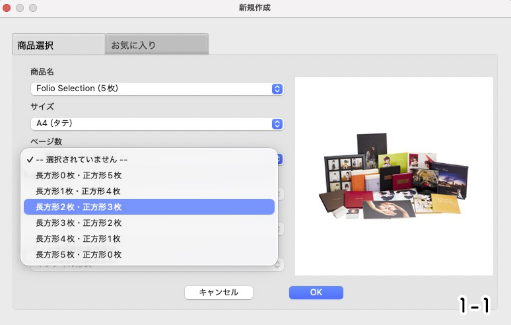Screen dimensions: 511x325
Task: Confirm with the blue OK button
Action: (316, 292)
